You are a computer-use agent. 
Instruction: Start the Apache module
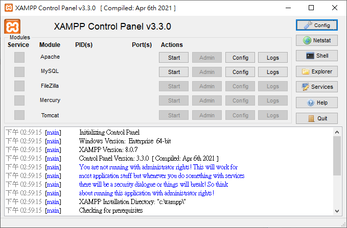click(174, 58)
